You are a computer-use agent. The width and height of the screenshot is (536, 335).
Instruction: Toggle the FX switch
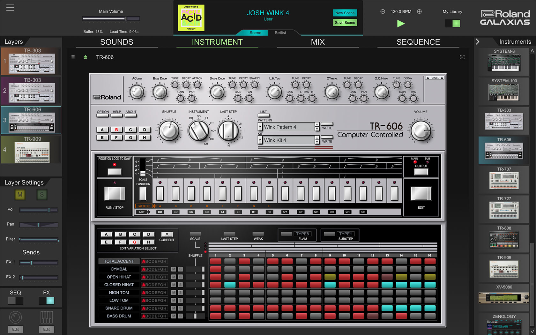tap(47, 301)
